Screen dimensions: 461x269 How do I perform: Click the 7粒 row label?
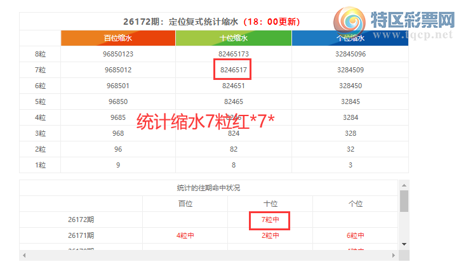(40, 70)
